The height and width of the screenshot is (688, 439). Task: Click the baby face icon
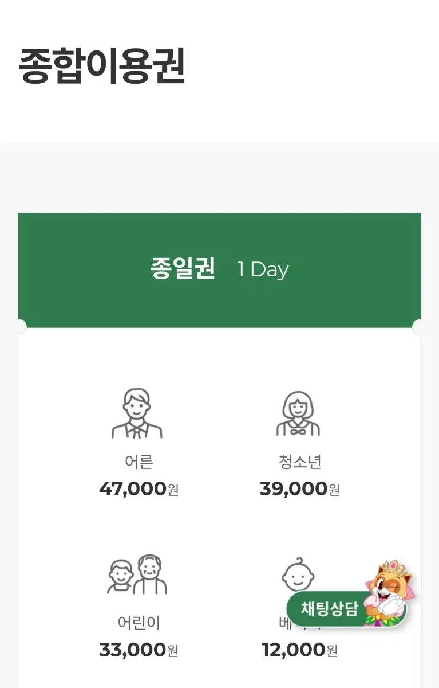click(298, 575)
